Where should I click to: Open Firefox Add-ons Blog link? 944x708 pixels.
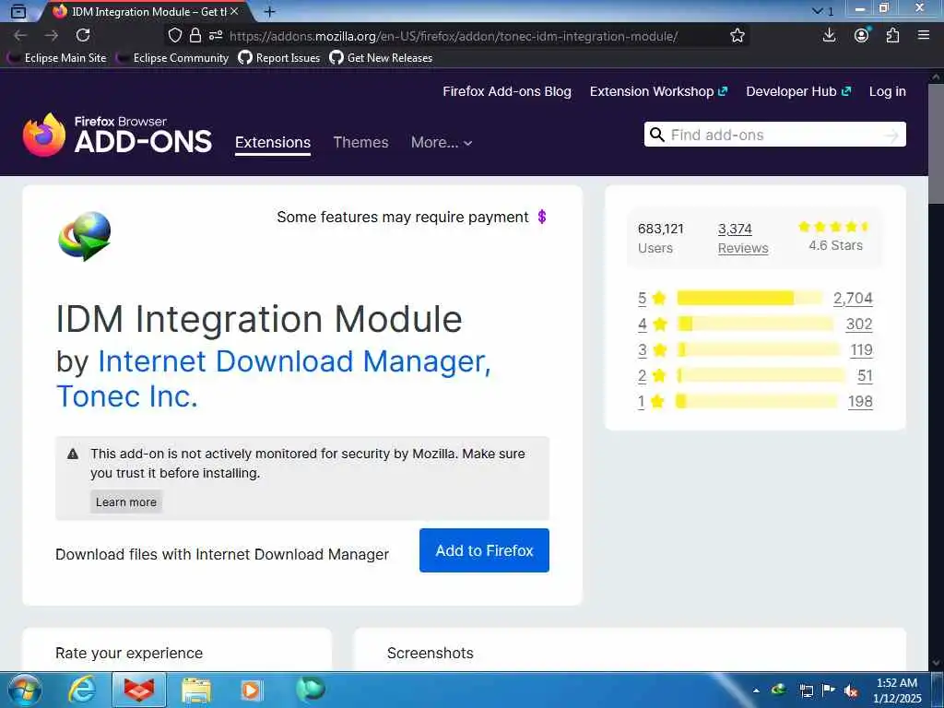click(x=507, y=91)
